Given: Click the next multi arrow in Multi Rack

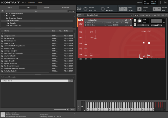Looking at the screenshot, I should click(132, 15).
